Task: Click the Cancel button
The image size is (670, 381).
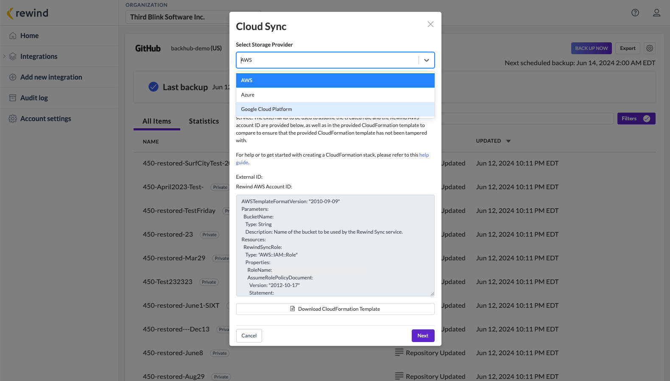Action: tap(249, 336)
